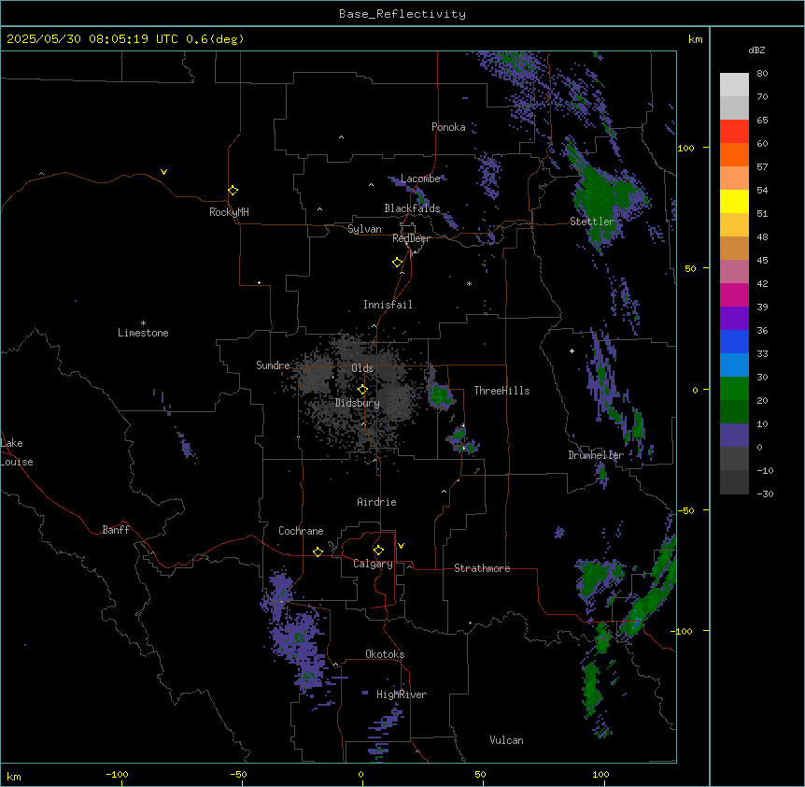Click the Ponoka city label
805x787 pixels.
pos(448,127)
